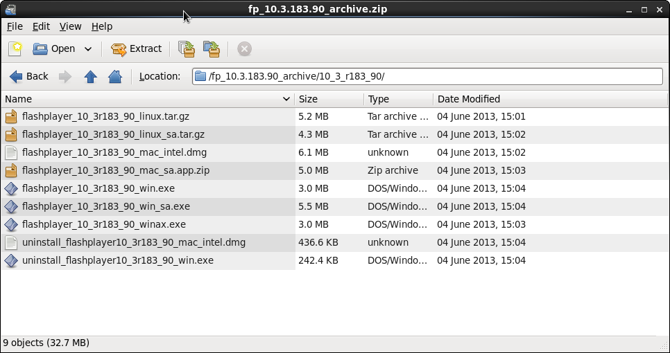The image size is (670, 353).
Task: Click the New archive icon
Action: coord(15,48)
